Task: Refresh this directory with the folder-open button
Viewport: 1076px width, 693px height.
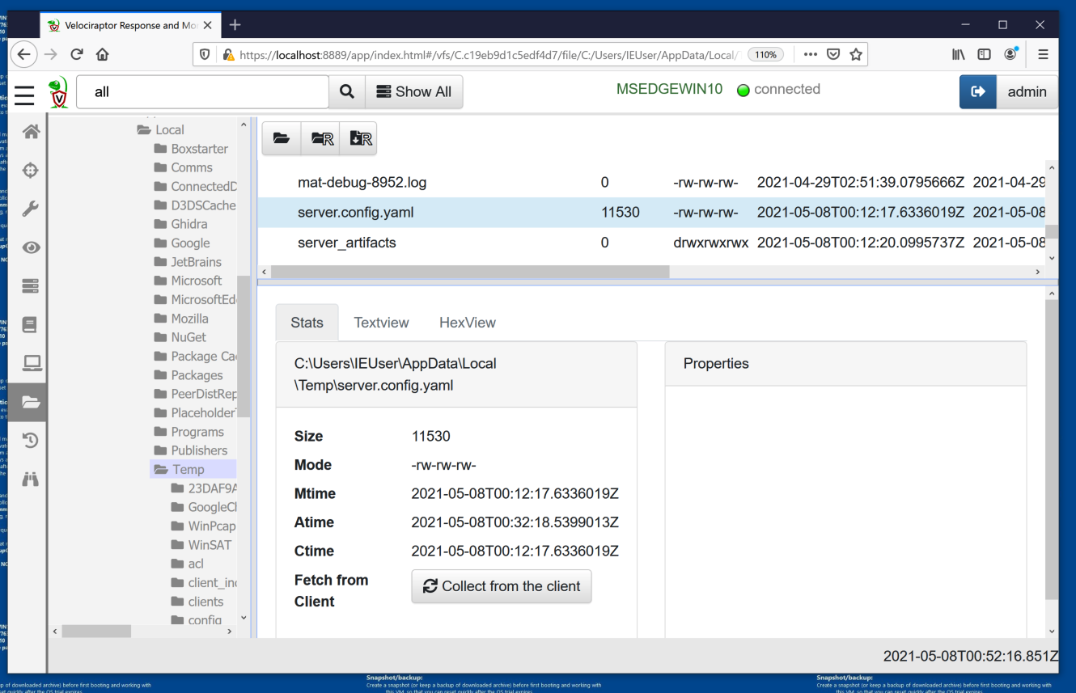Action: 282,138
